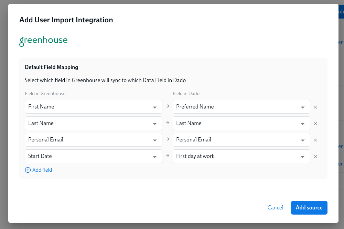Open the First Name Greenhouse field dropdown
344x229 pixels.
94,107
